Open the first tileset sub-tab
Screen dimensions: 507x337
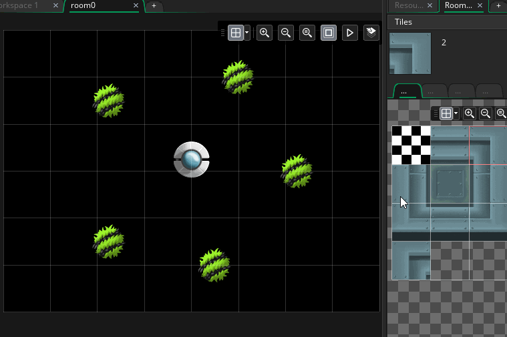pyautogui.click(x=407, y=91)
